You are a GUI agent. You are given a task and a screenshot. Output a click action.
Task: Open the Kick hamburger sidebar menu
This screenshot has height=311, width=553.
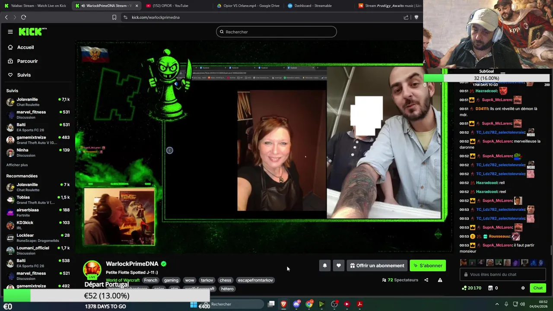[10, 32]
